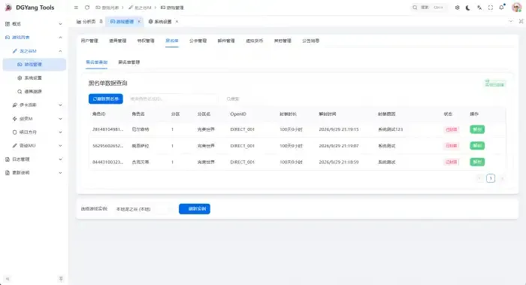Image resolution: width=526 pixels, height=285 pixels.
Task: Click 解封 for the 系统测试123 row
Action: [x=477, y=129]
